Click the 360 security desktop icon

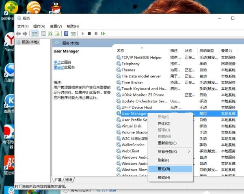[8, 8]
